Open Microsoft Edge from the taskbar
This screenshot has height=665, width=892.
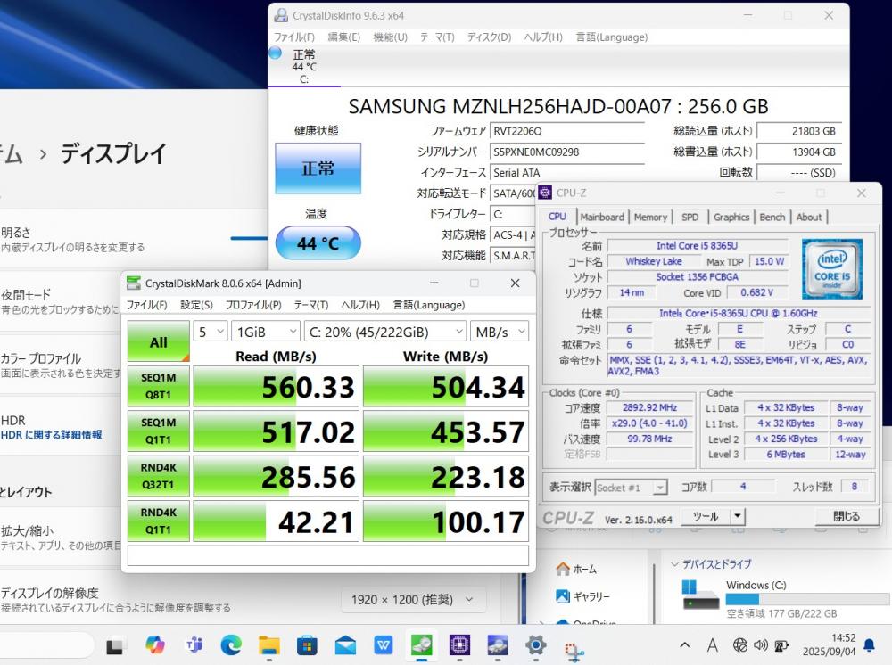tap(231, 645)
